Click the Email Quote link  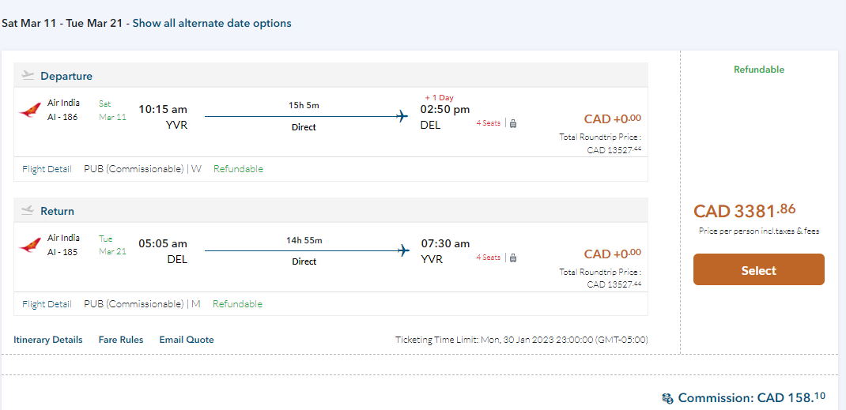pyautogui.click(x=187, y=340)
